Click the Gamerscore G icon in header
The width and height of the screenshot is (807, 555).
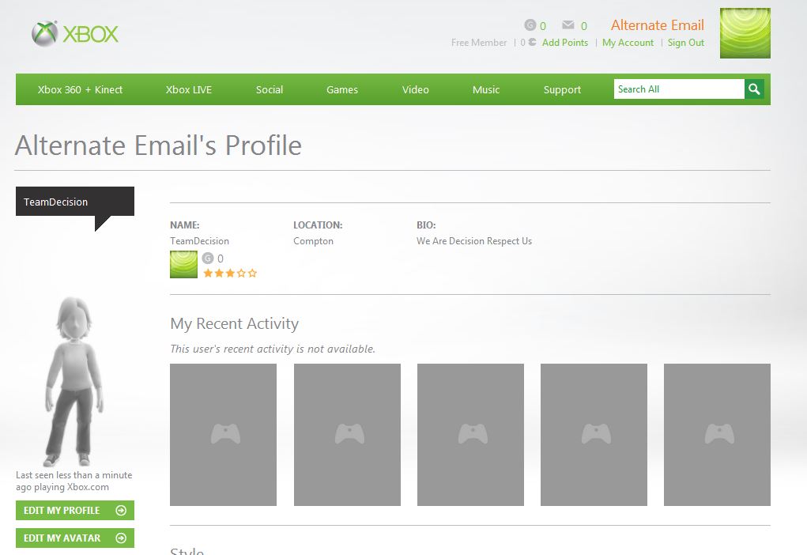530,25
